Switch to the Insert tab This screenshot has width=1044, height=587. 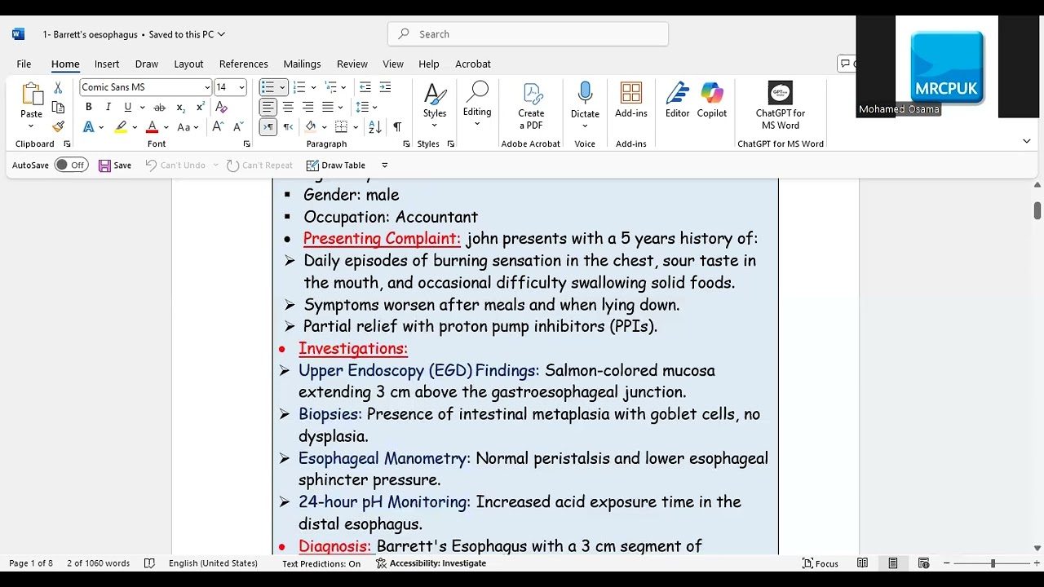[107, 64]
